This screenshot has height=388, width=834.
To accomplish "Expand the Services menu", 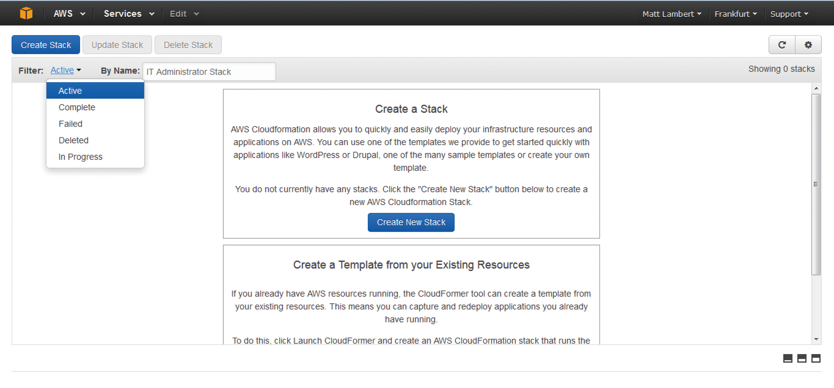I will (x=129, y=13).
